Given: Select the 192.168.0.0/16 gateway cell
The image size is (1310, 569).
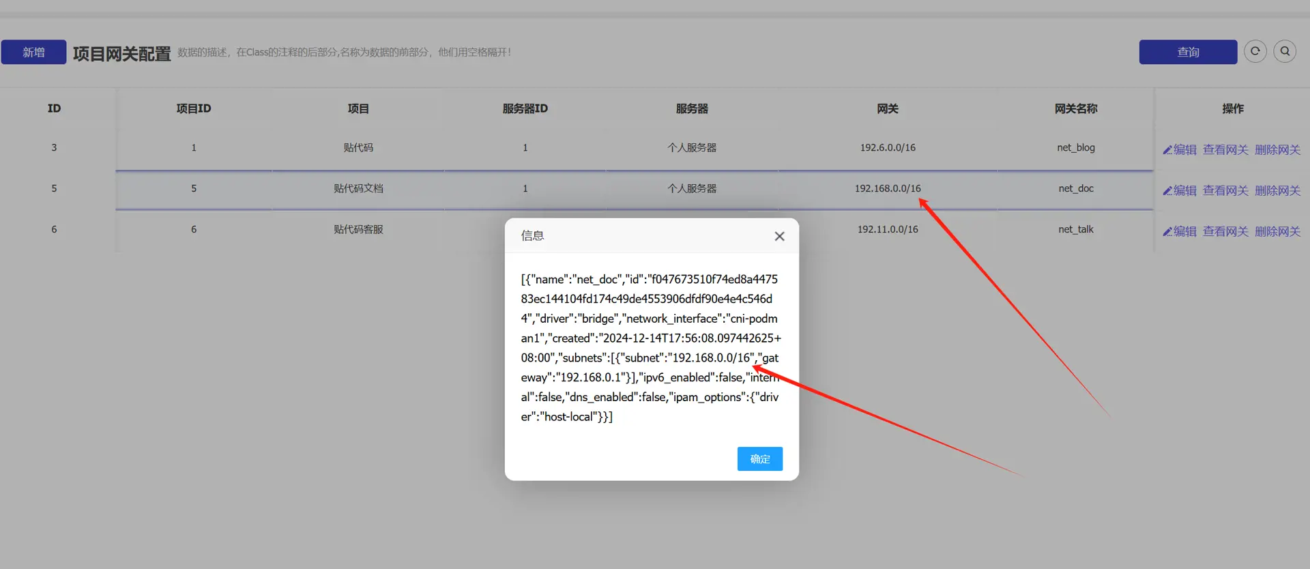Looking at the screenshot, I should click(x=887, y=188).
